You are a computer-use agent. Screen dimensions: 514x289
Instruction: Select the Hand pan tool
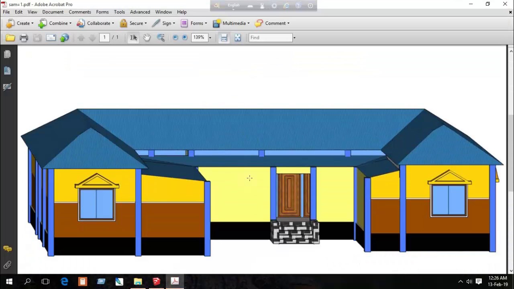(147, 37)
